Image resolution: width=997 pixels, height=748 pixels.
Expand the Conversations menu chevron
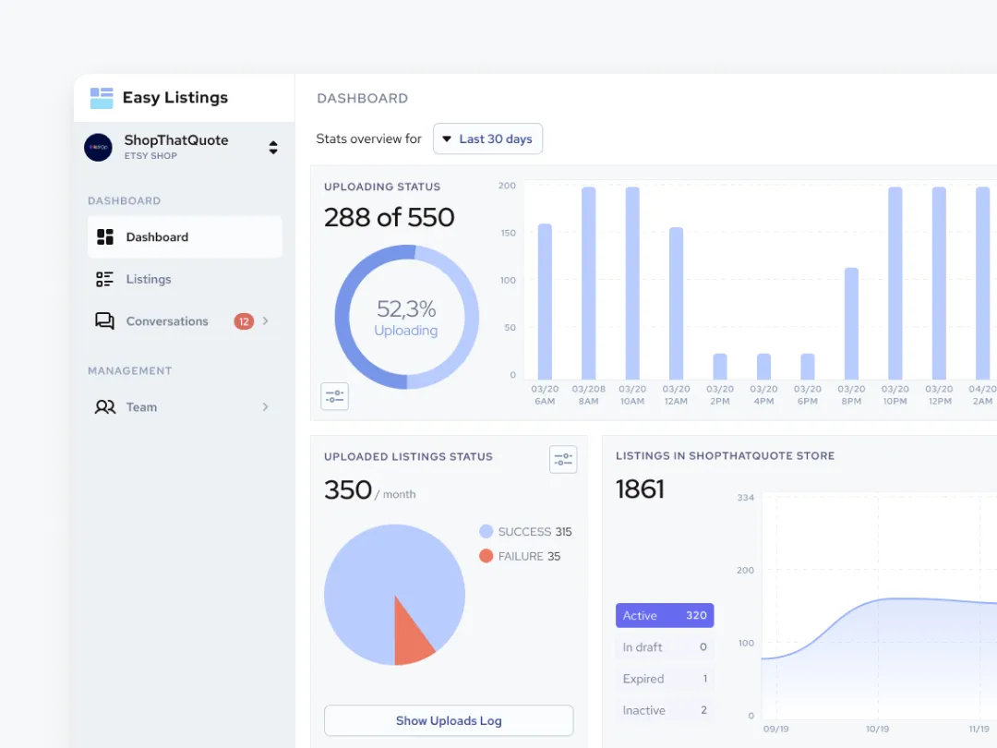tap(266, 320)
